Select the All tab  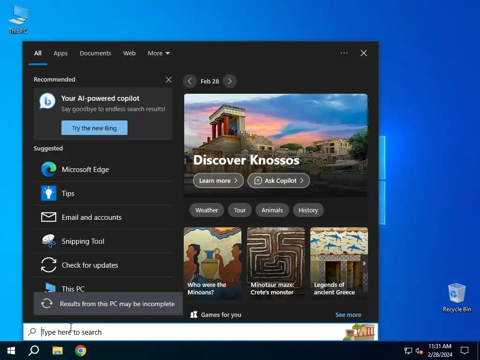point(38,53)
